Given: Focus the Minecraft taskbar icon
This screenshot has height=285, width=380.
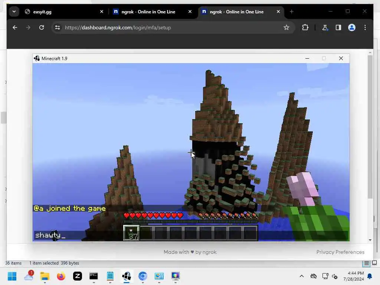Looking at the screenshot, I should point(127,276).
